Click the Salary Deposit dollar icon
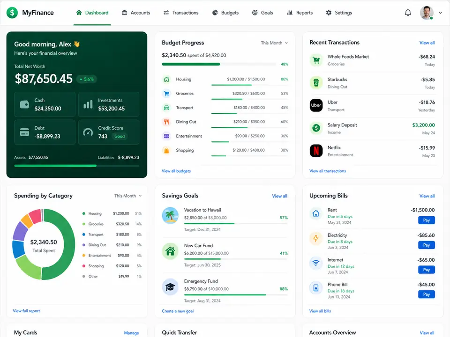 click(x=316, y=128)
